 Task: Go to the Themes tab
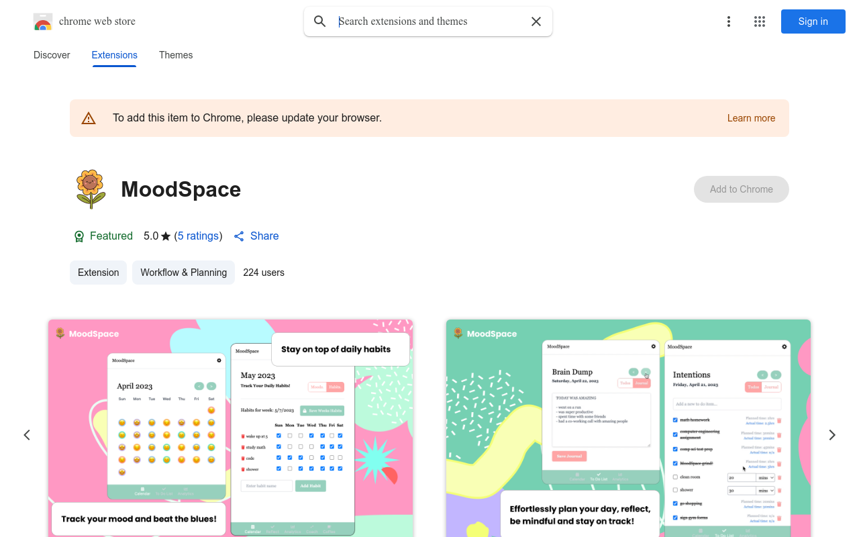[x=176, y=55]
